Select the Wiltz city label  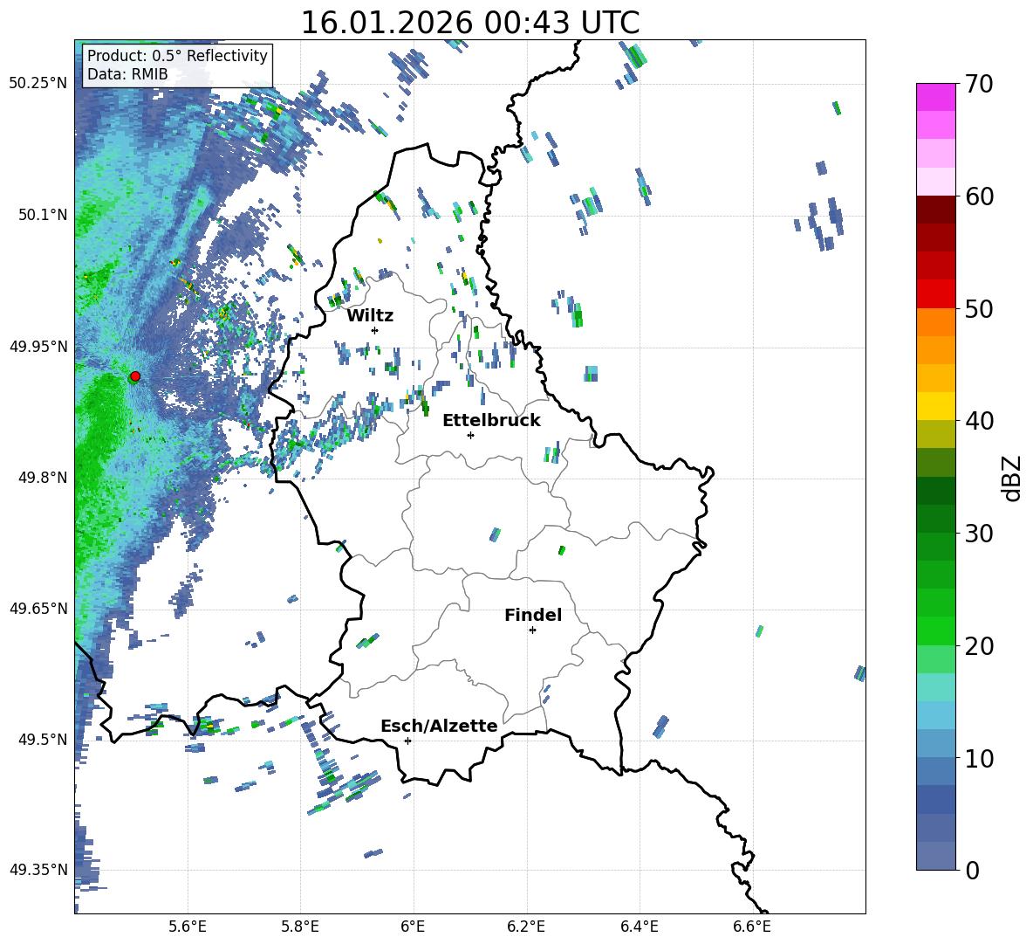[370, 316]
